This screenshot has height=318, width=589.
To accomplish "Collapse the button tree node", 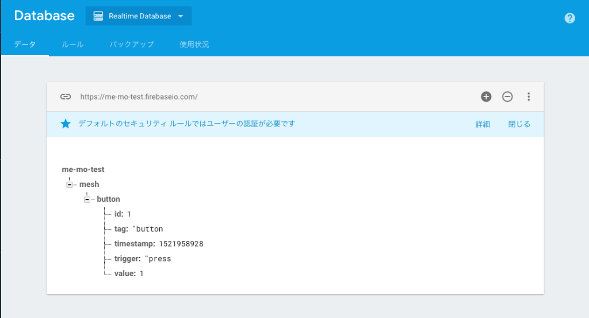I will tap(87, 200).
